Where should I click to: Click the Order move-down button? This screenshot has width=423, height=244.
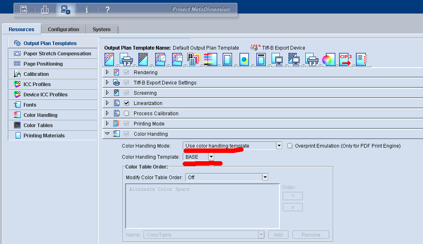pyautogui.click(x=293, y=207)
